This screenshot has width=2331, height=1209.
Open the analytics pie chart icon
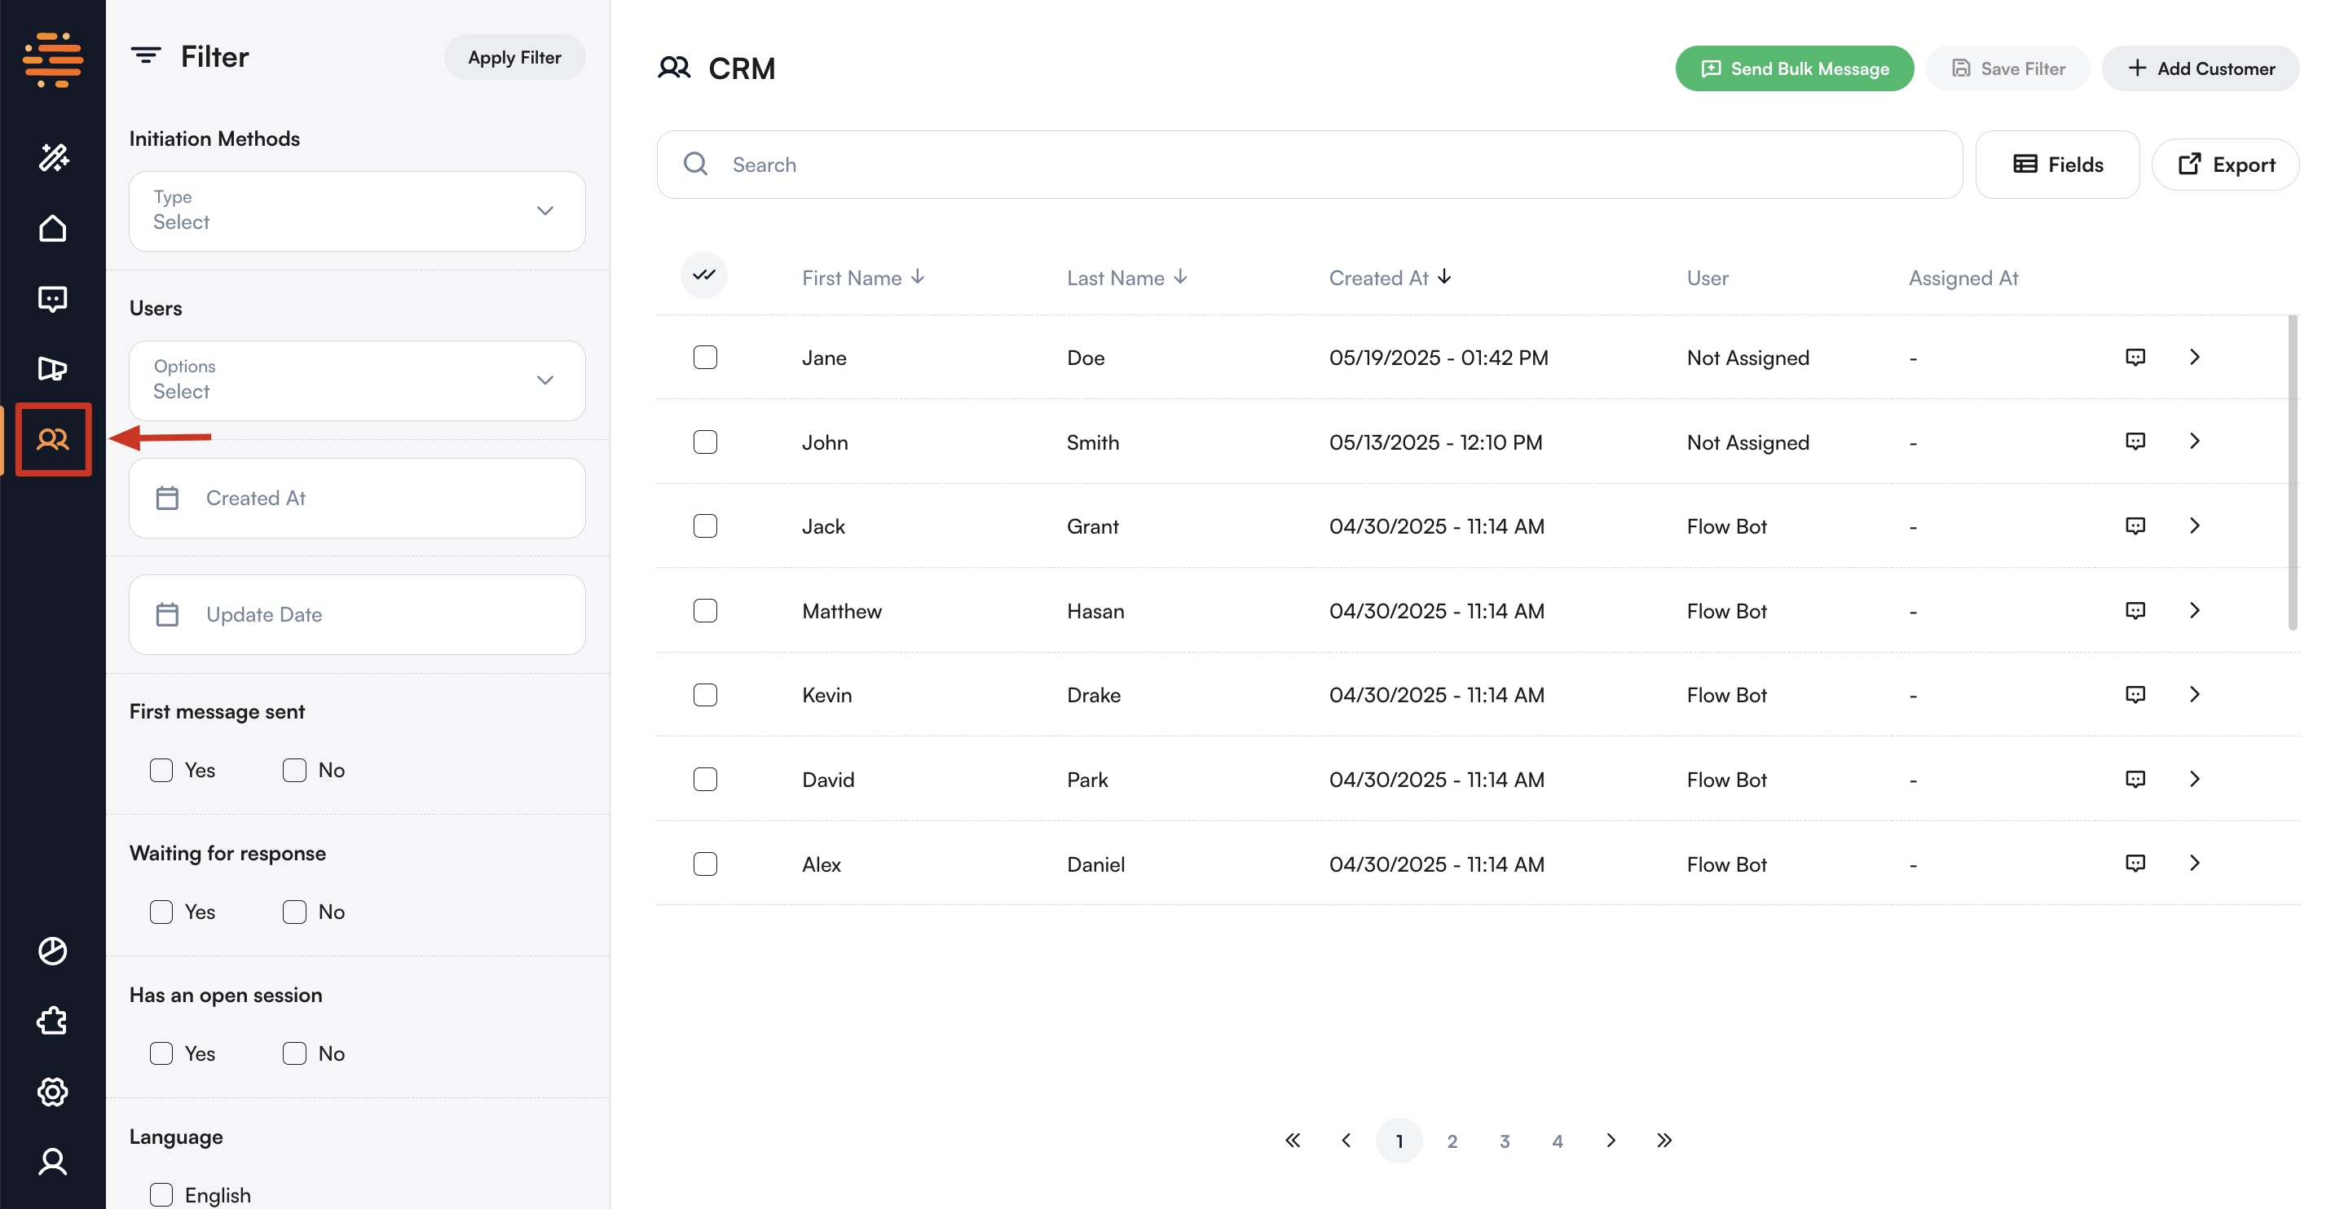point(52,951)
